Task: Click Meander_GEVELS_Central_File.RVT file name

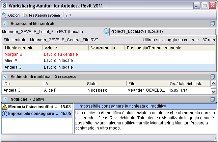Action: point(64,40)
